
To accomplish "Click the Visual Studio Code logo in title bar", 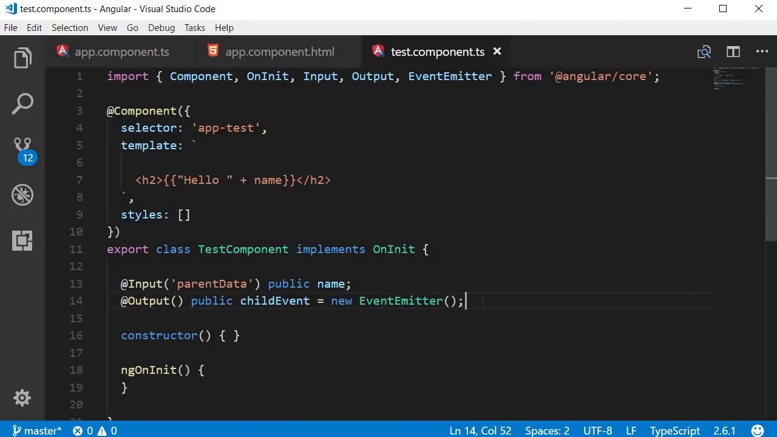I will coord(10,9).
